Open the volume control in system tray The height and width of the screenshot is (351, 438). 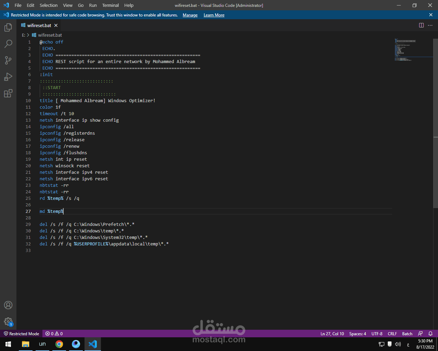398,344
